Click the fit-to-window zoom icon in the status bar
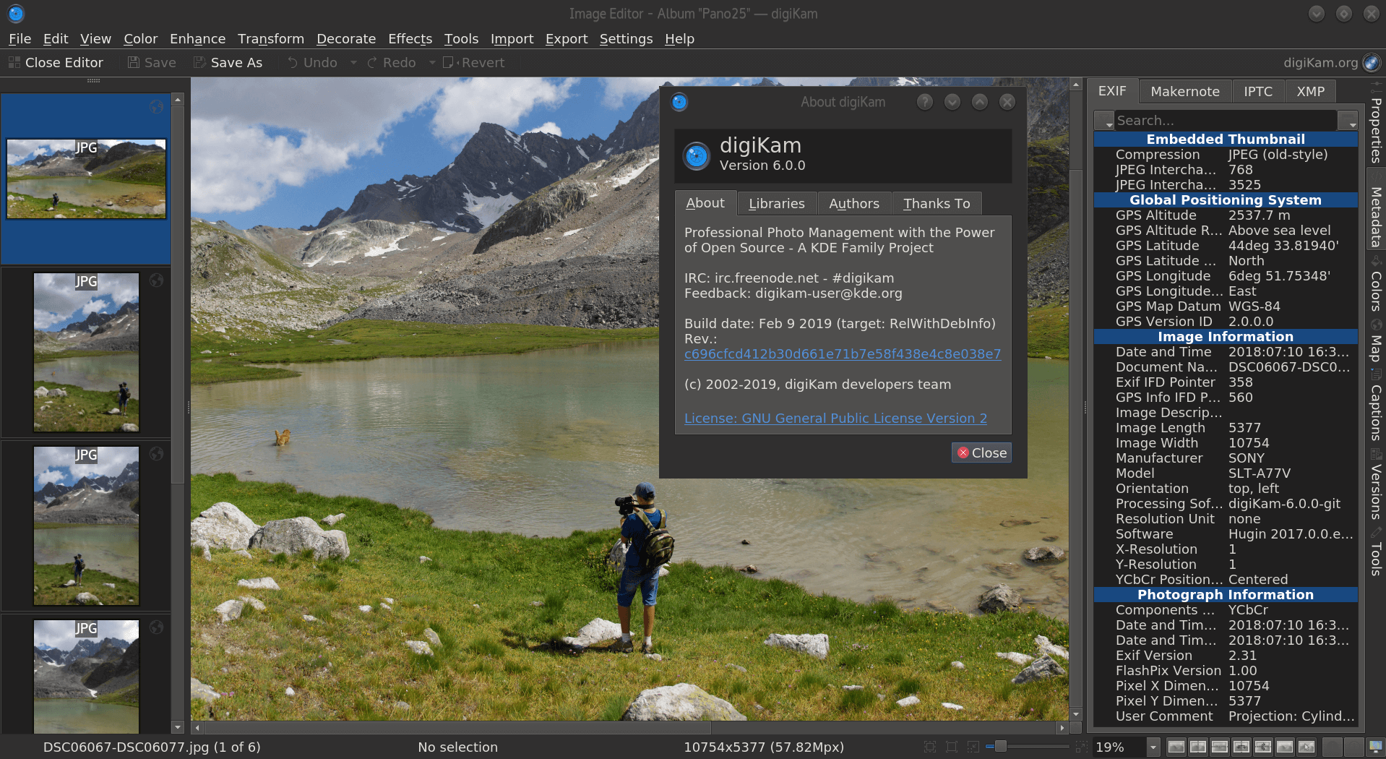Screen dimensions: 1386x759 (930, 747)
